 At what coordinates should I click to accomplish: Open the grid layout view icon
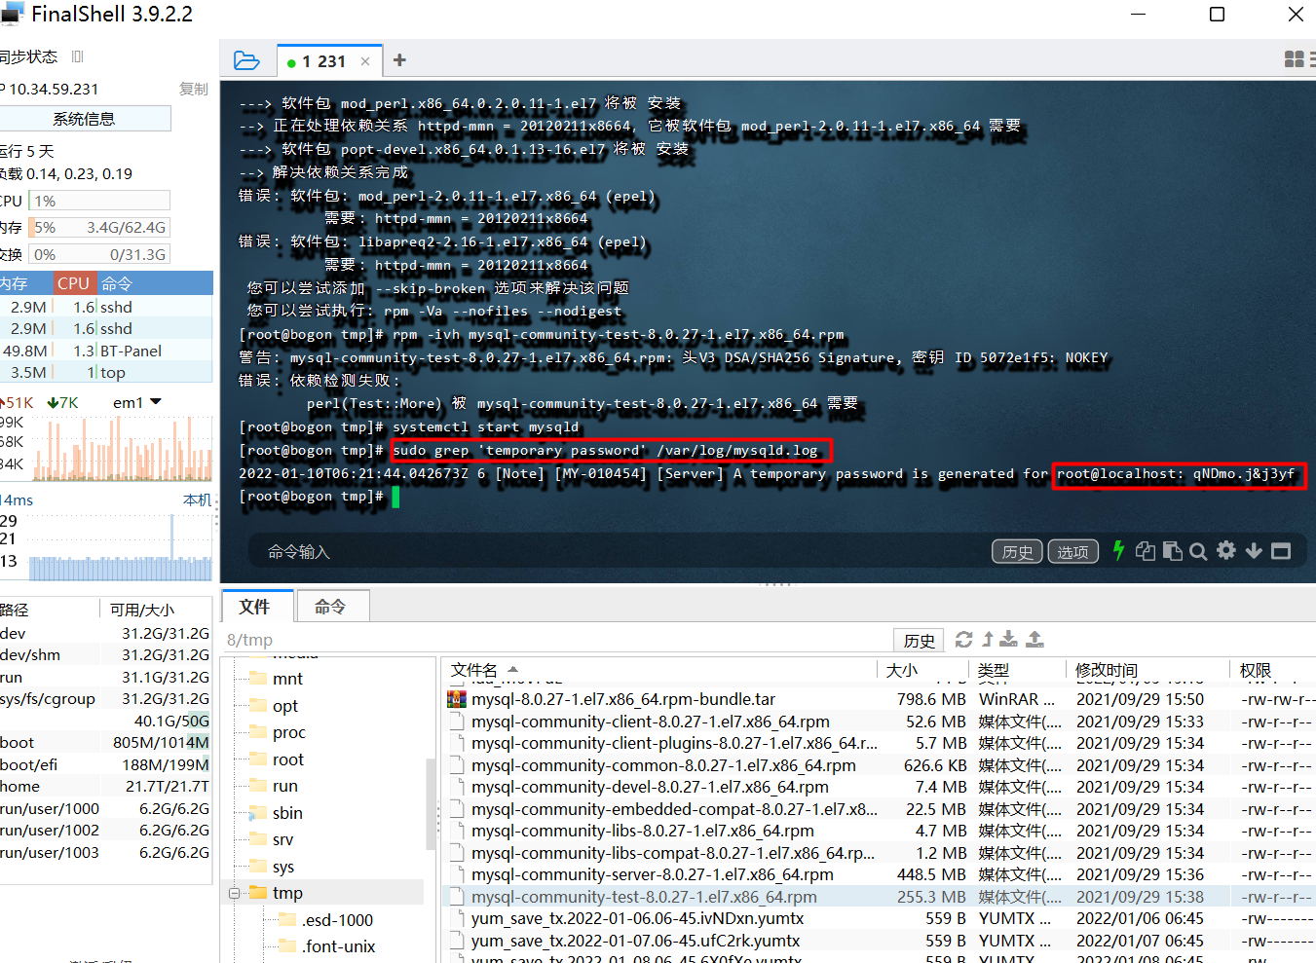(1294, 59)
